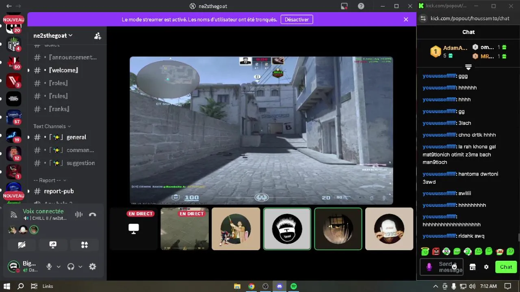Open the Kick chat shop icon
The width and height of the screenshot is (520, 292).
472,267
